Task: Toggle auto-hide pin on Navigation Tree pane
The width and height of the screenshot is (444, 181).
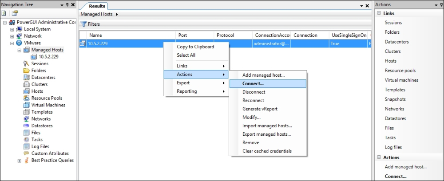Action: [67, 5]
